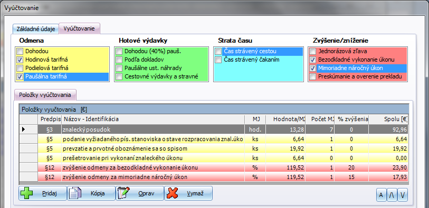This screenshot has height=208, width=429.
Task: Toggle the Dohodou checkbox under Odmena
Action: (20, 51)
